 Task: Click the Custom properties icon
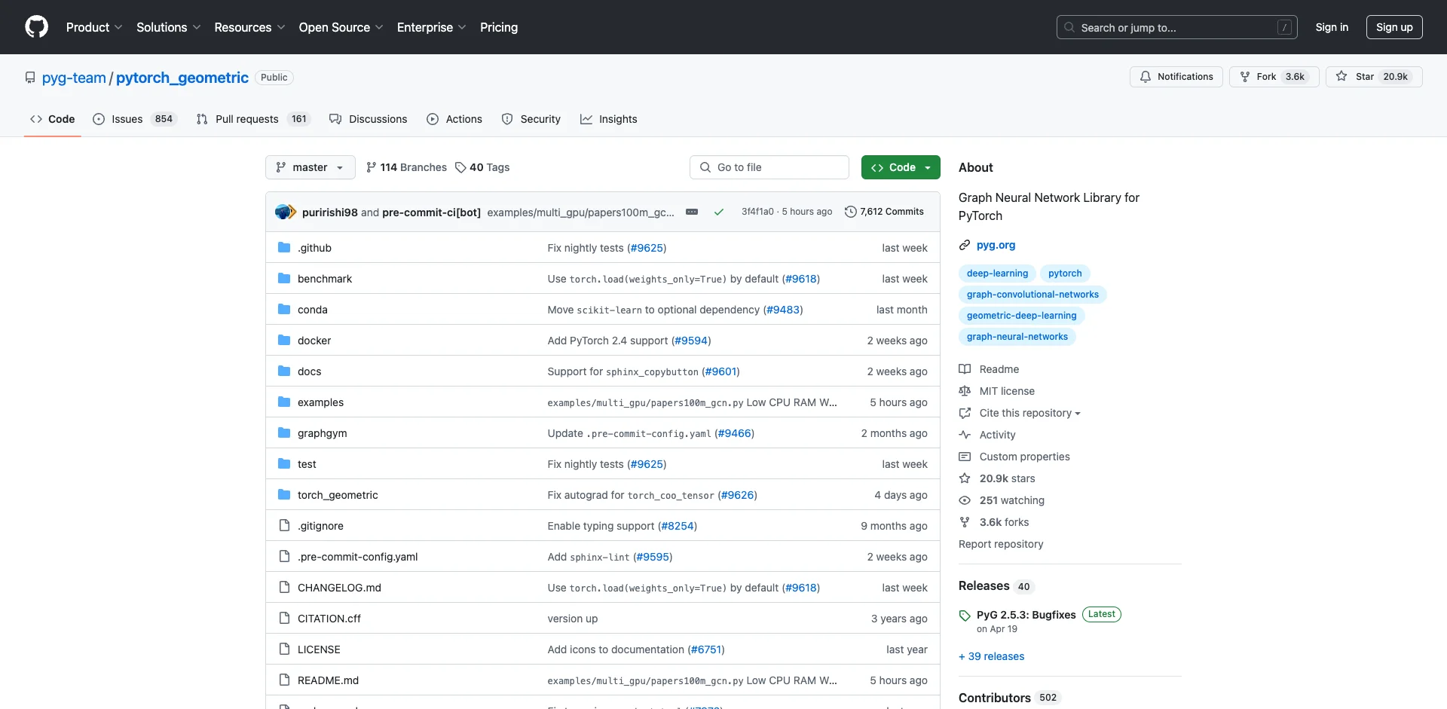965,457
